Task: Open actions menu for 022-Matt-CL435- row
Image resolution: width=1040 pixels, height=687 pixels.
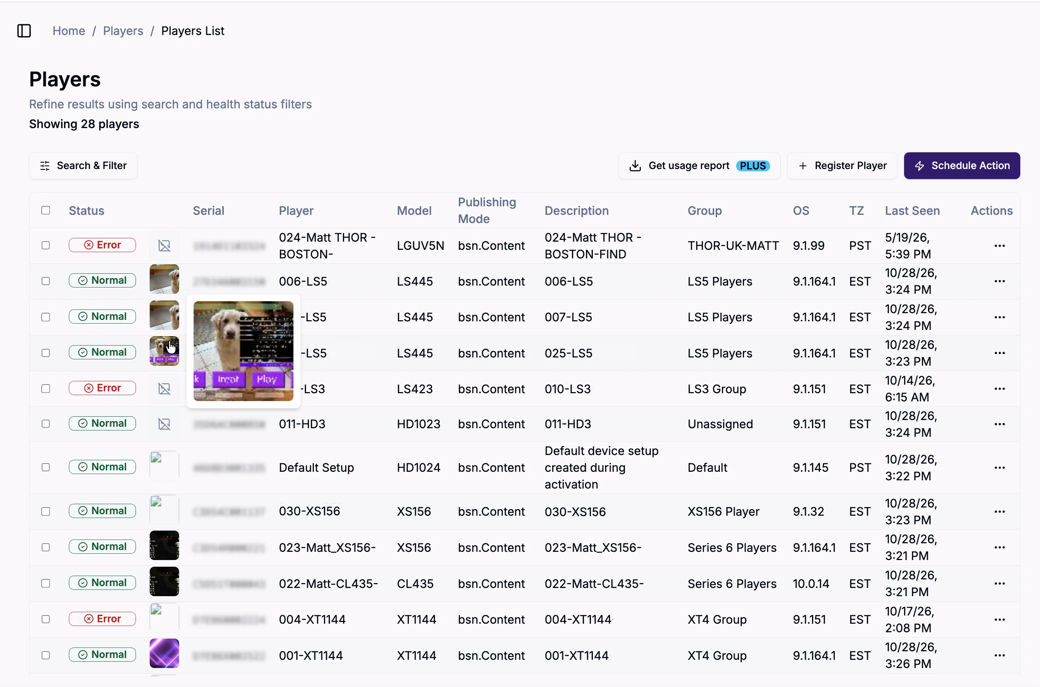Action: [999, 583]
